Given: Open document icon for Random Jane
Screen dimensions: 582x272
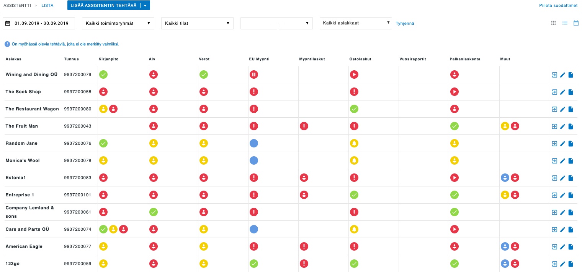Looking at the screenshot, I should 571,144.
